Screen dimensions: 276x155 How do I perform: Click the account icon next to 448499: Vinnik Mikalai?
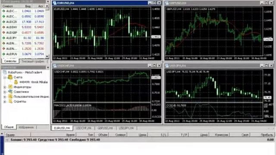[16, 82]
